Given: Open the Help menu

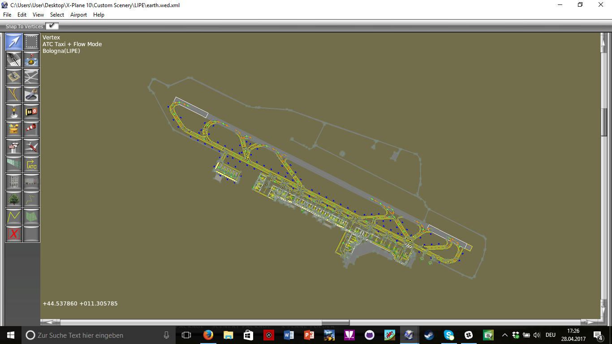Looking at the screenshot, I should (99, 15).
